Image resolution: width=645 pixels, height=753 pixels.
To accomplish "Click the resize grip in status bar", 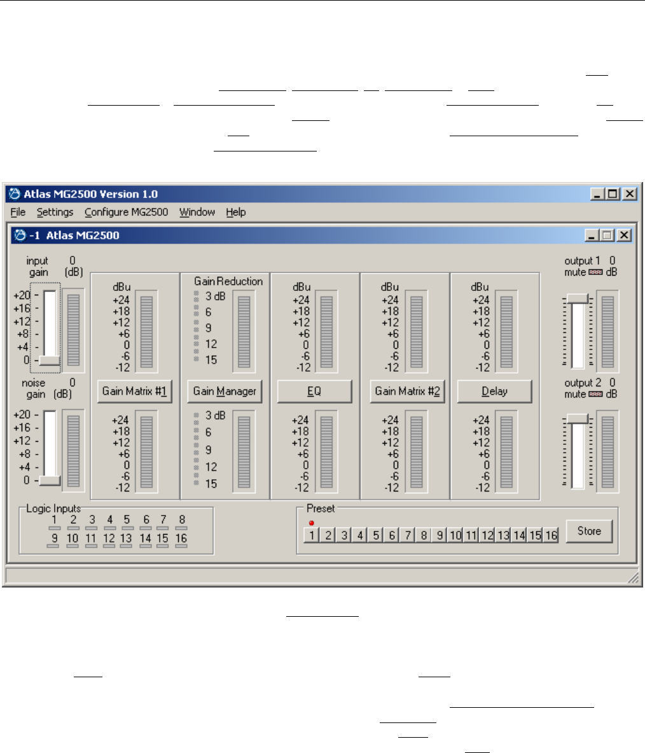I will [x=634, y=578].
